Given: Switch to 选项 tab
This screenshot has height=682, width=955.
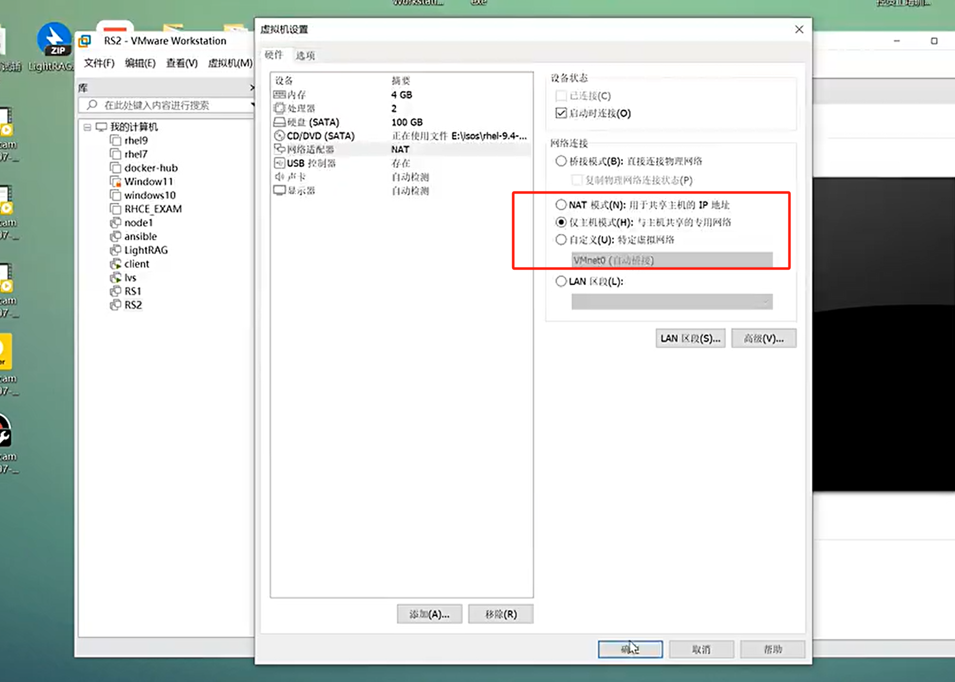Looking at the screenshot, I should (x=305, y=55).
